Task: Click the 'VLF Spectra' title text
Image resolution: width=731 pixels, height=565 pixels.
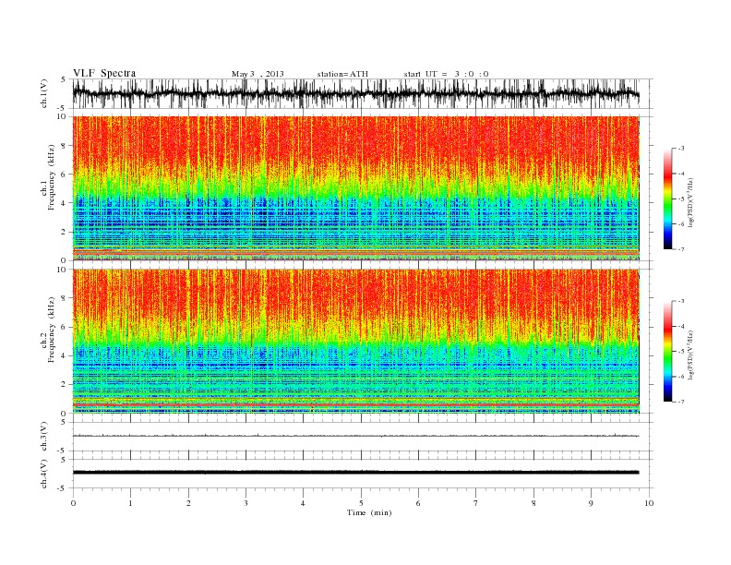Action: point(104,73)
